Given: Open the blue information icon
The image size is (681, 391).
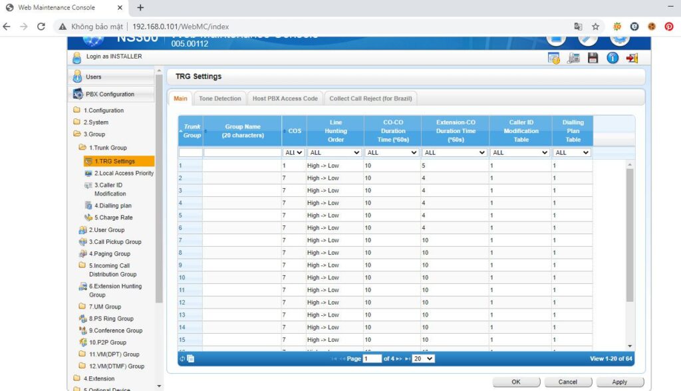Looking at the screenshot, I should 612,58.
